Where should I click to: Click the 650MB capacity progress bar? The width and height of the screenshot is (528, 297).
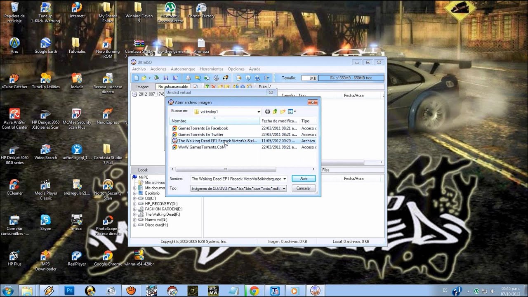(x=351, y=78)
